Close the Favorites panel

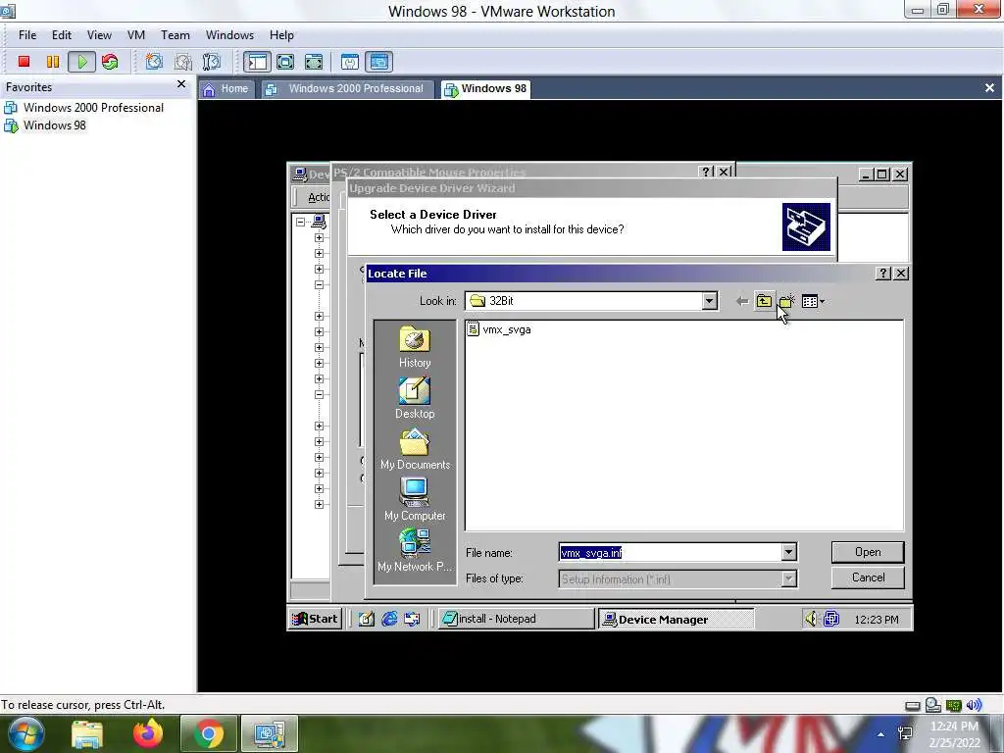pos(181,84)
